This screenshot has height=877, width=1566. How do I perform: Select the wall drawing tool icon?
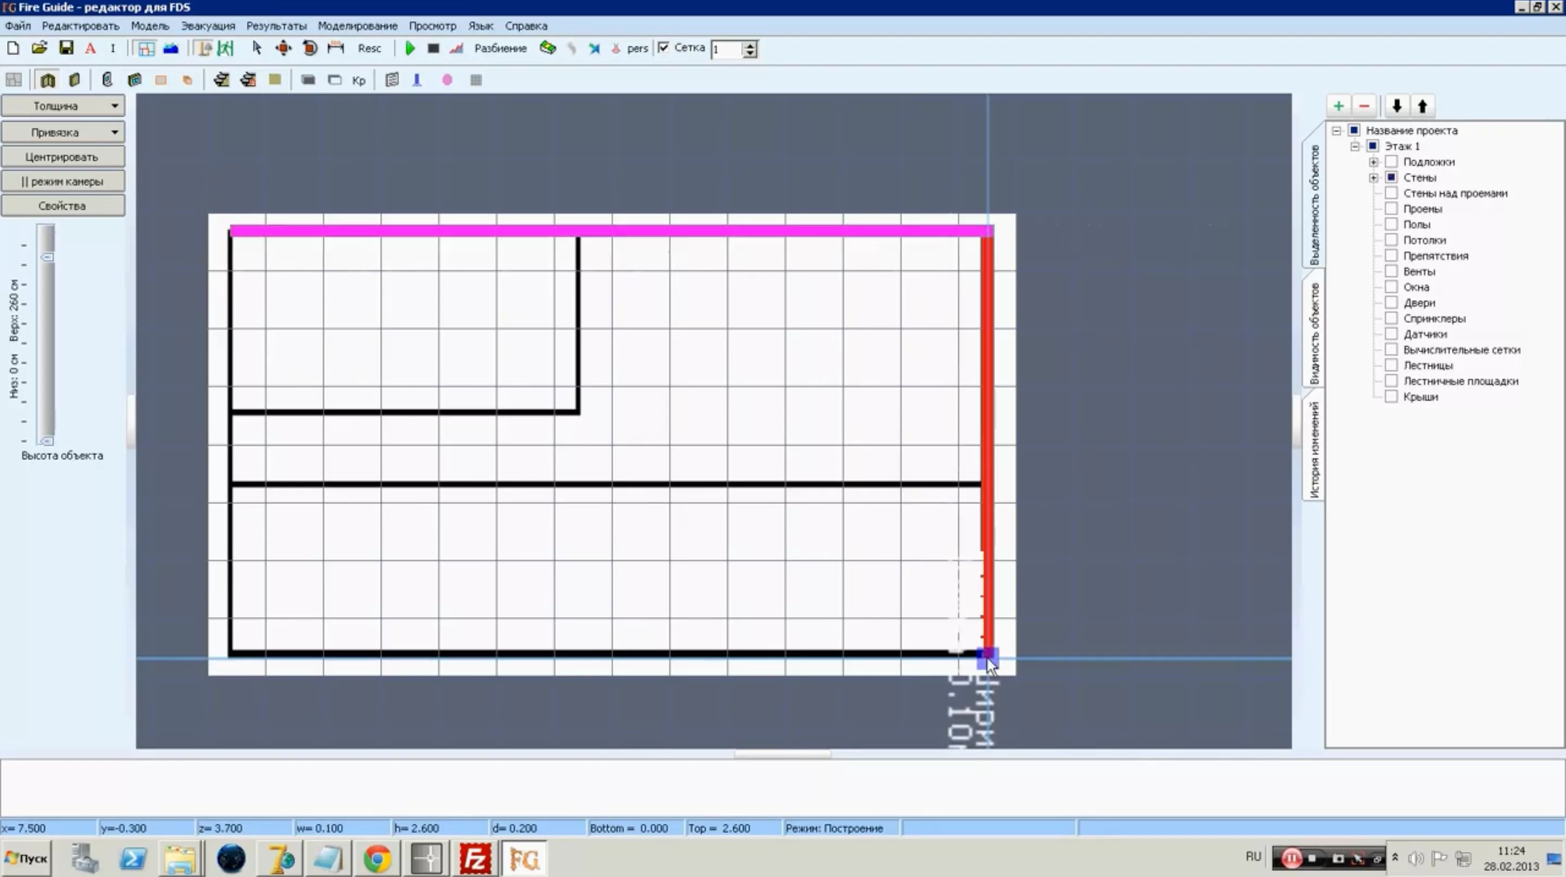(x=47, y=79)
